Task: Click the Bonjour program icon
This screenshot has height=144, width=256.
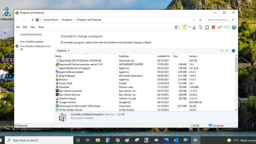Action: 57,80
